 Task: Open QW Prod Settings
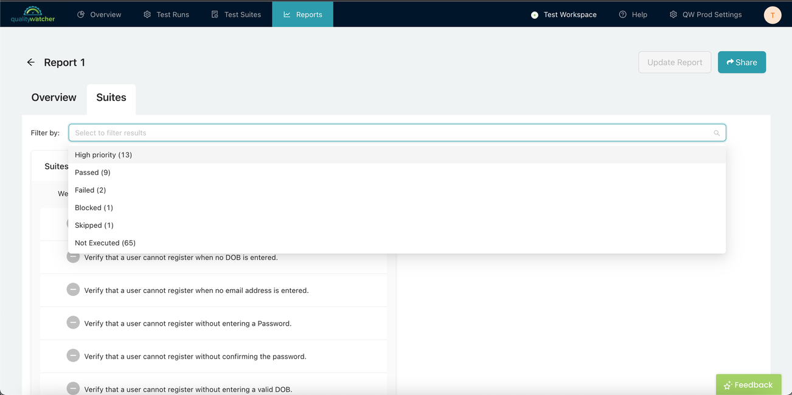pyautogui.click(x=706, y=15)
